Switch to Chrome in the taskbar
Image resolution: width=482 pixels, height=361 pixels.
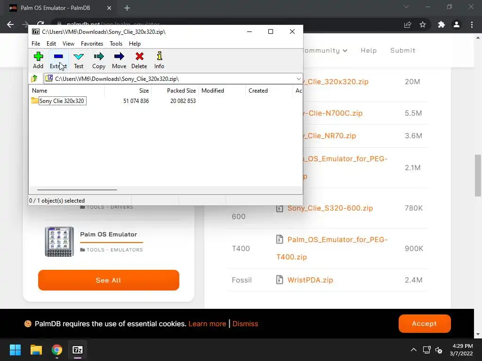(57, 350)
